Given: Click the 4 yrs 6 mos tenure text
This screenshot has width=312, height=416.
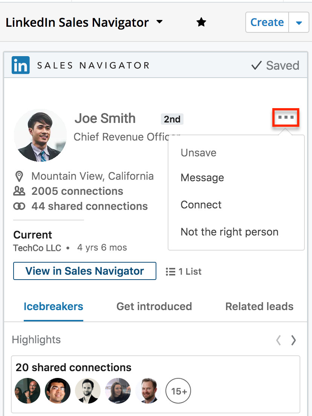Looking at the screenshot, I should tap(102, 248).
